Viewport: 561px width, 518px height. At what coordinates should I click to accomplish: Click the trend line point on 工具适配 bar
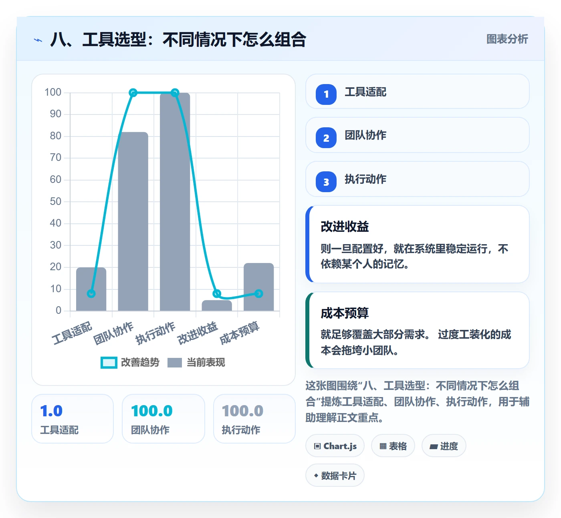point(91,293)
